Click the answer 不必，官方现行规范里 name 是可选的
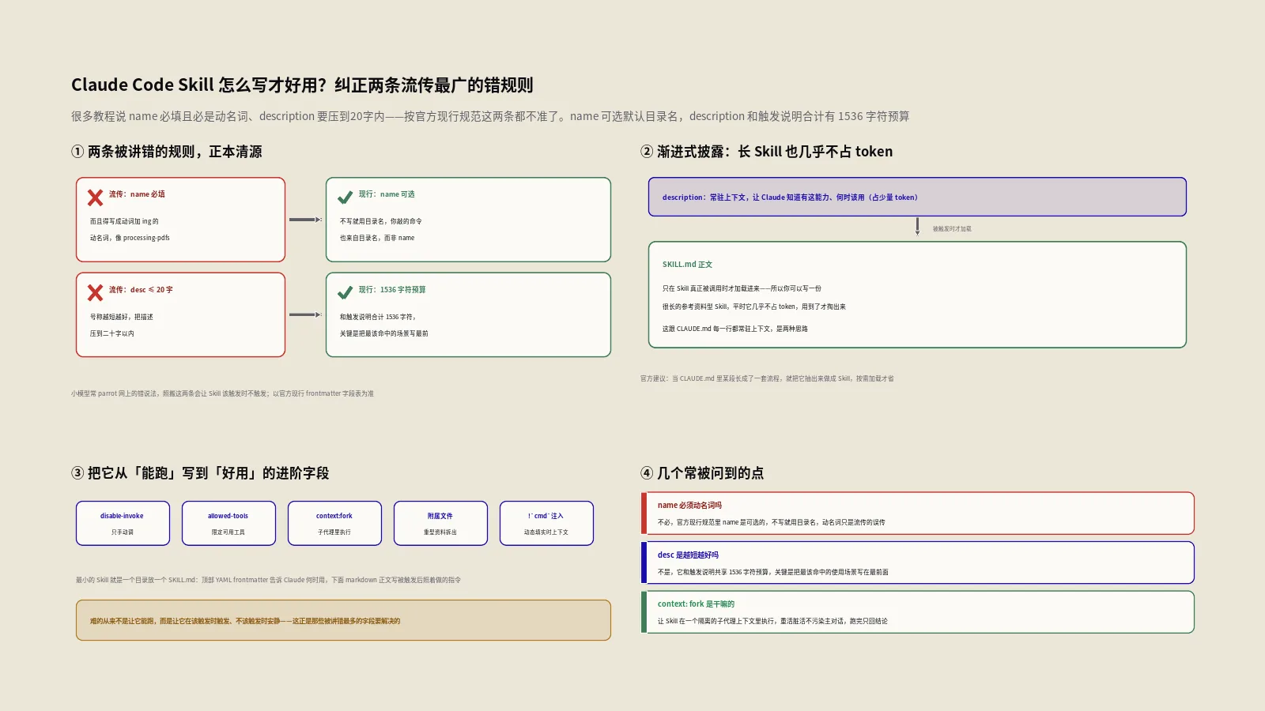The width and height of the screenshot is (1265, 711). click(x=772, y=522)
